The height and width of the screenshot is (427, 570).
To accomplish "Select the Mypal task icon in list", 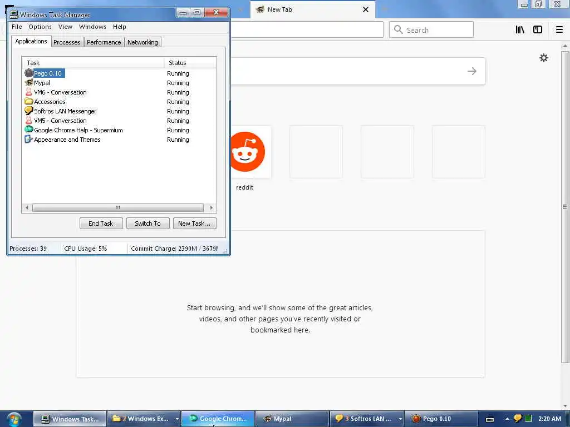I will tap(29, 82).
